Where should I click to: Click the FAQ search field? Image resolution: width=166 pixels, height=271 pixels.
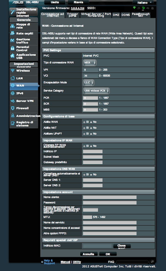tap(133, 262)
